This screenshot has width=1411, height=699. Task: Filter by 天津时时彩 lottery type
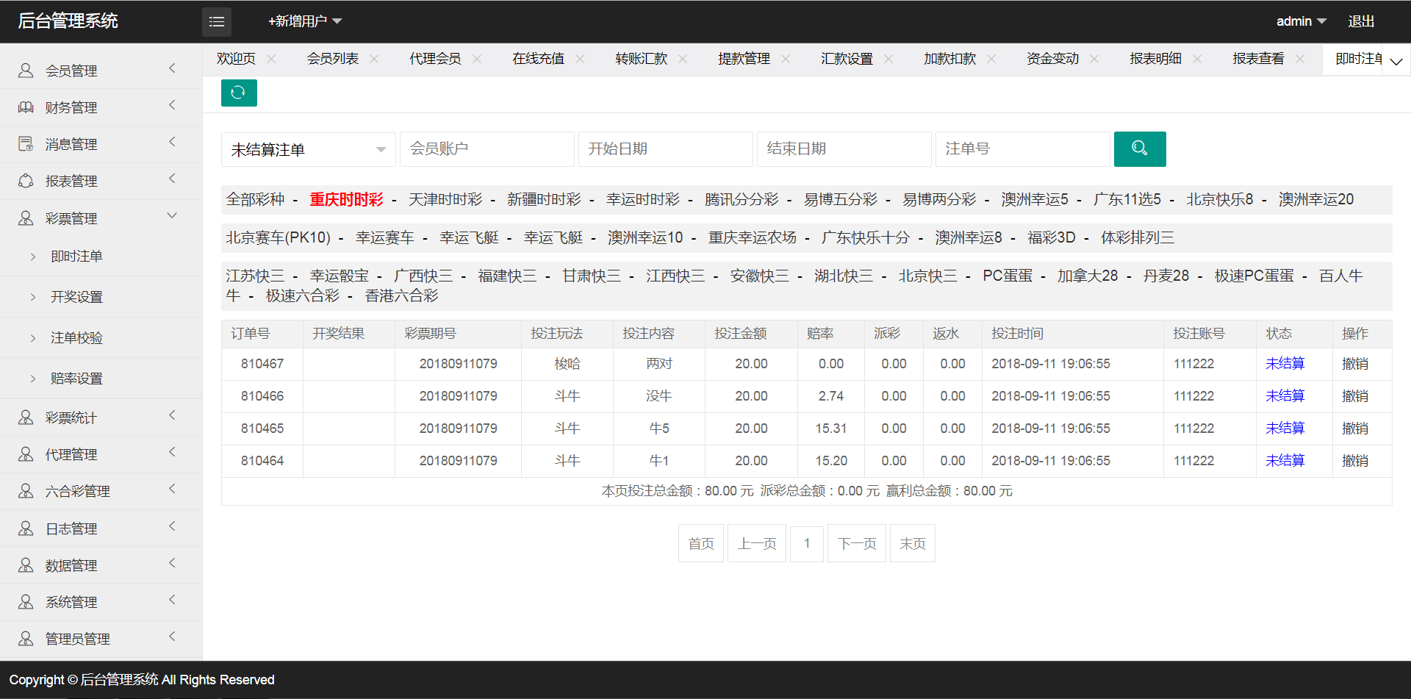445,199
